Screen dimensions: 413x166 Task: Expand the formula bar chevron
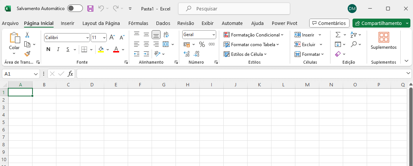tap(408, 73)
